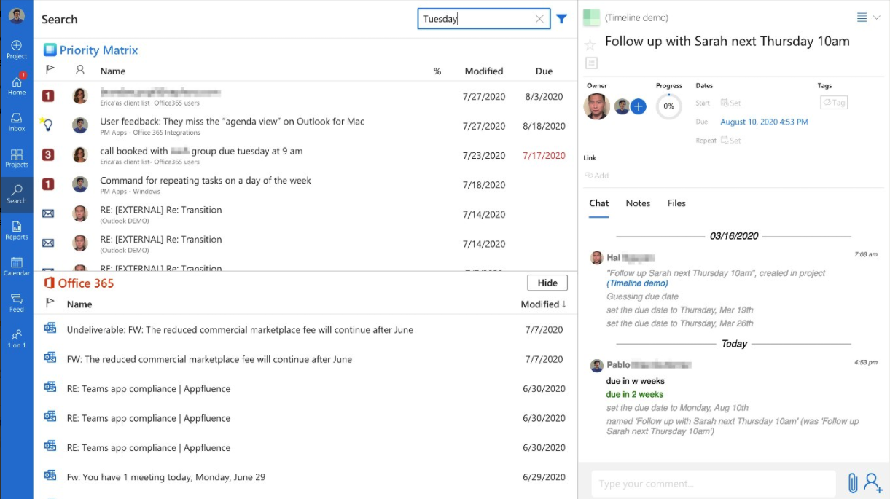This screenshot has width=890, height=499.
Task: Click the paperclip icon to attach a file
Action: click(853, 482)
